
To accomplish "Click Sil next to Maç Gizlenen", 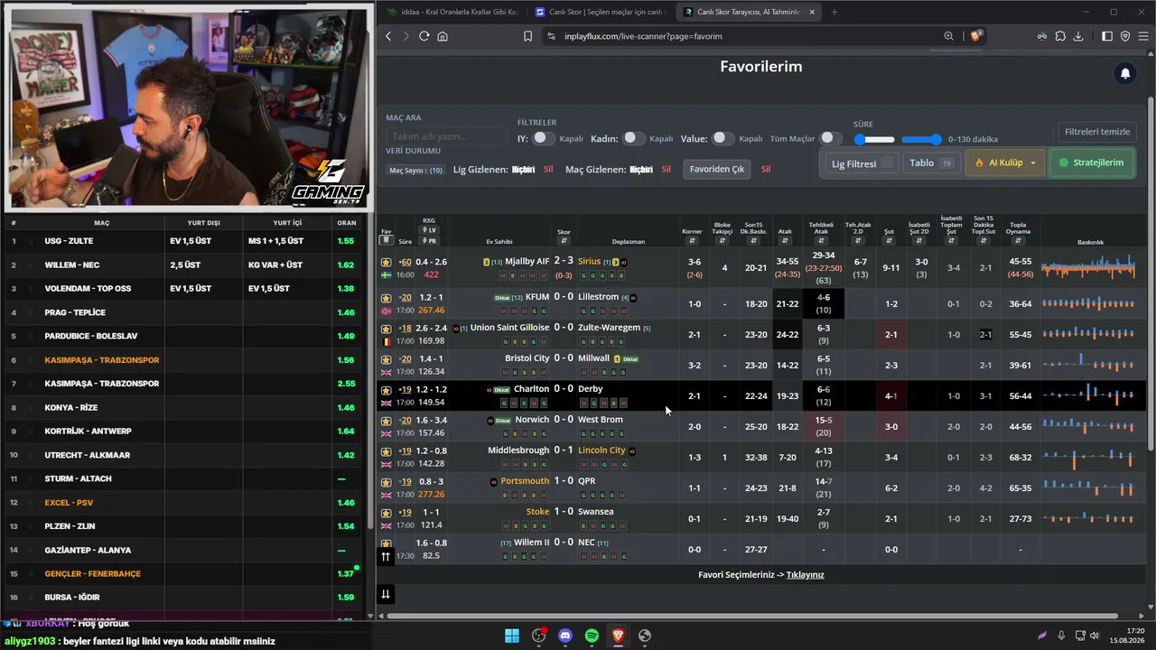I will [x=667, y=170].
